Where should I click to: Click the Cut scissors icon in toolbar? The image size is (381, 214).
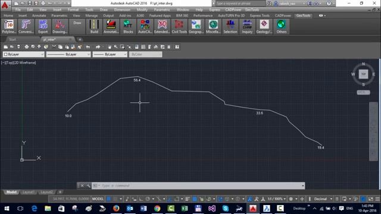click(54, 47)
